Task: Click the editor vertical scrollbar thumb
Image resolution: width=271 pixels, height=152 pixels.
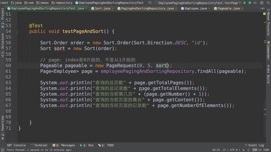Action: [265, 118]
